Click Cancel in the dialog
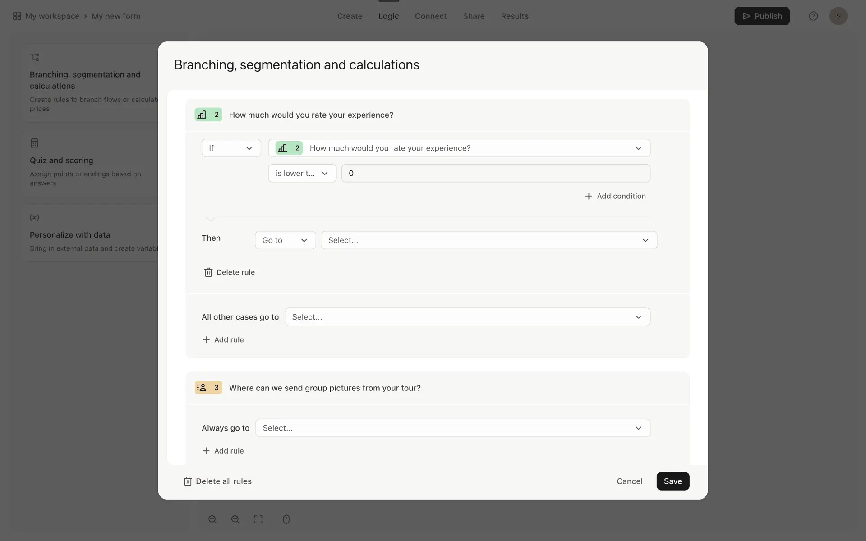Viewport: 866px width, 541px height. tap(629, 481)
